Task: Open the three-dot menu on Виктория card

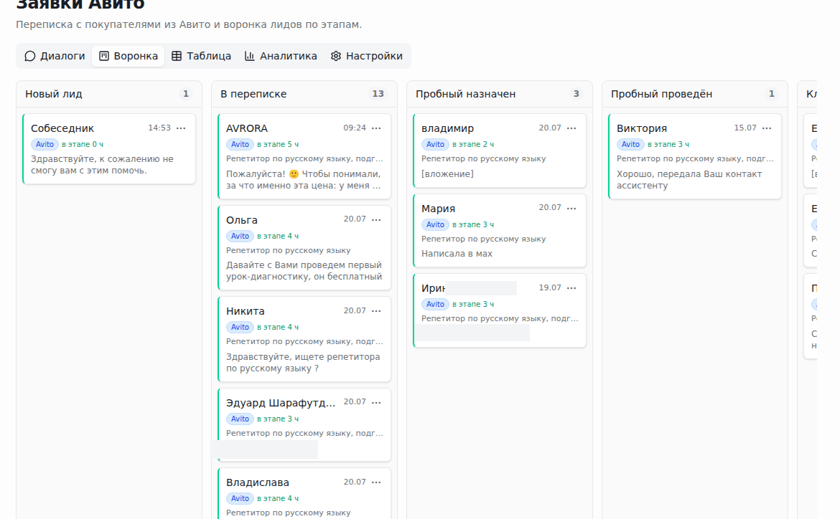Action: click(x=767, y=128)
